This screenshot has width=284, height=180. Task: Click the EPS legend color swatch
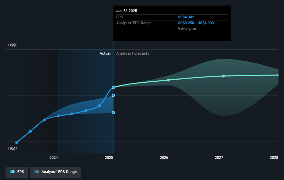pos(12,172)
